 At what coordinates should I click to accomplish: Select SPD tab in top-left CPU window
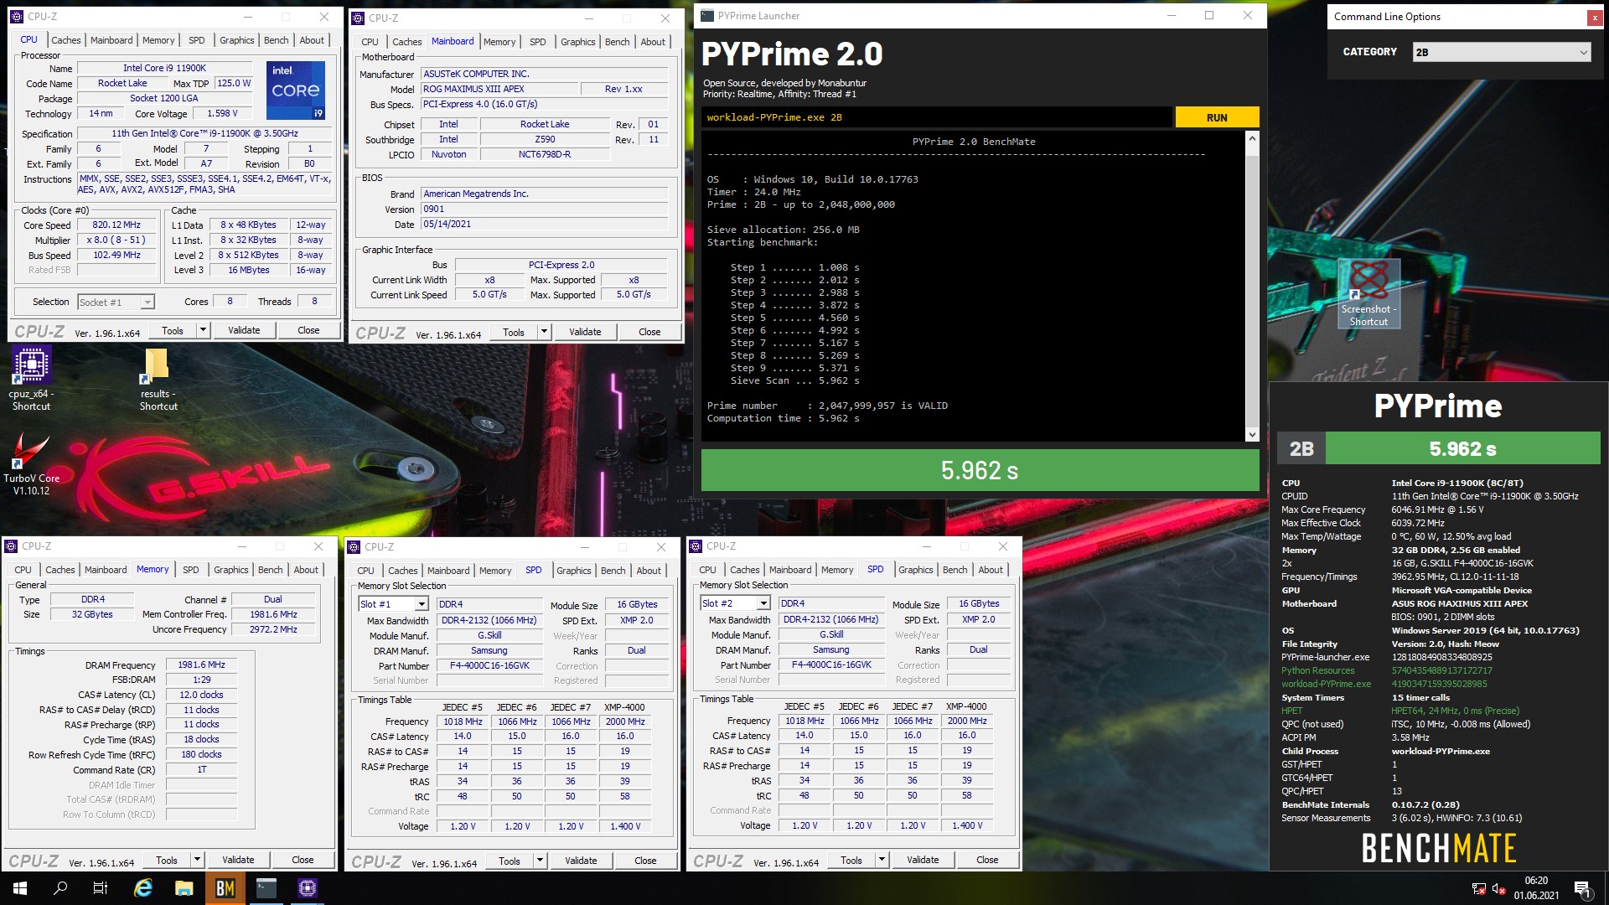click(x=197, y=40)
